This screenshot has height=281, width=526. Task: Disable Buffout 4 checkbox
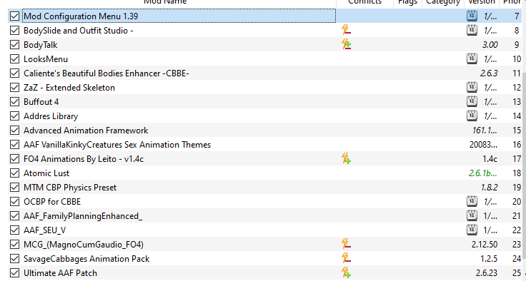click(14, 102)
